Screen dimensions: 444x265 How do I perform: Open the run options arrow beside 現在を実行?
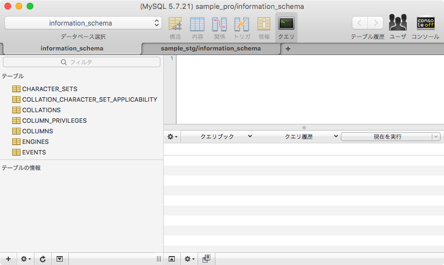(x=436, y=137)
